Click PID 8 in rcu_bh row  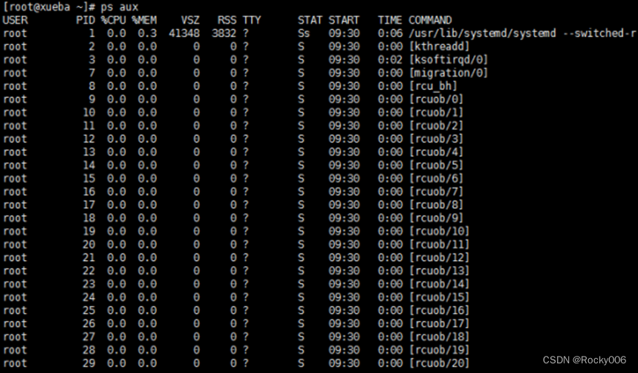92,86
